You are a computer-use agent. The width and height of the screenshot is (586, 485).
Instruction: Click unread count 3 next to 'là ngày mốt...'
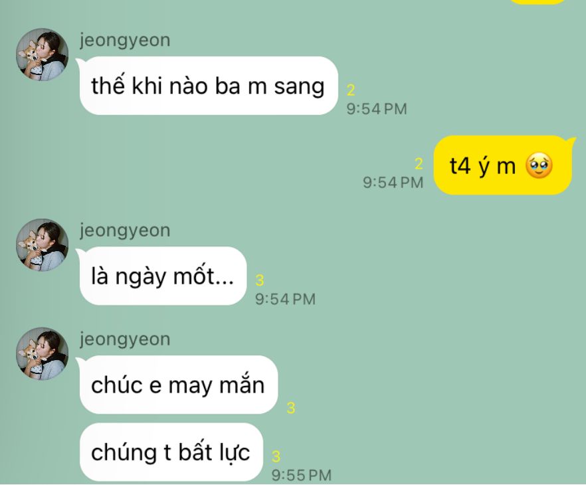tap(260, 280)
